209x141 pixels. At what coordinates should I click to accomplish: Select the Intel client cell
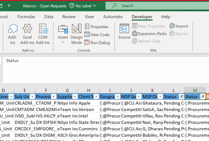tap(88, 116)
